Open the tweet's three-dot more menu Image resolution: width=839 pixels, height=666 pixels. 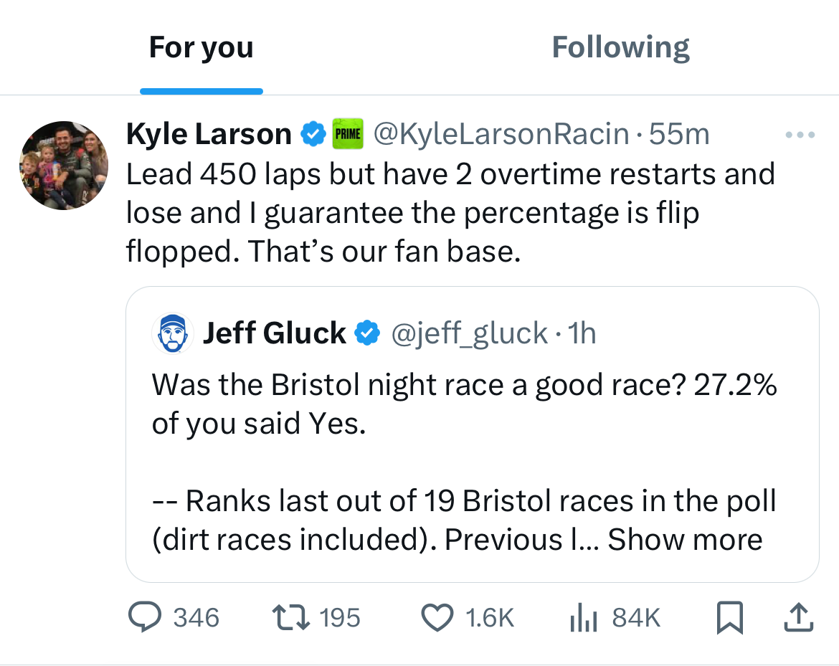[800, 134]
